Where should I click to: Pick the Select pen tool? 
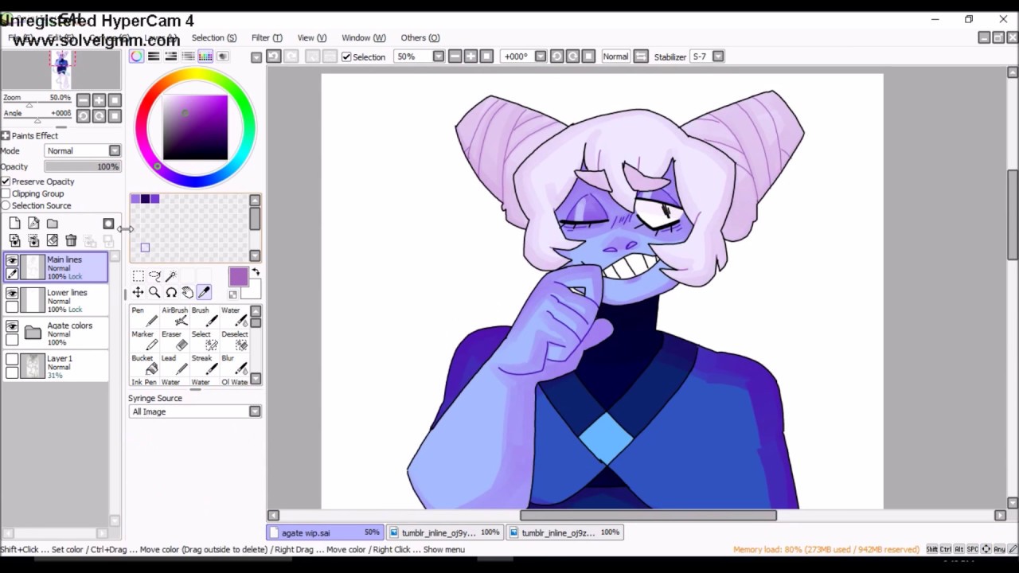[x=204, y=340]
